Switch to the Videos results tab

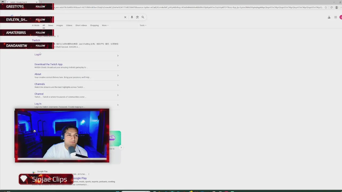pyautogui.click(x=69, y=25)
